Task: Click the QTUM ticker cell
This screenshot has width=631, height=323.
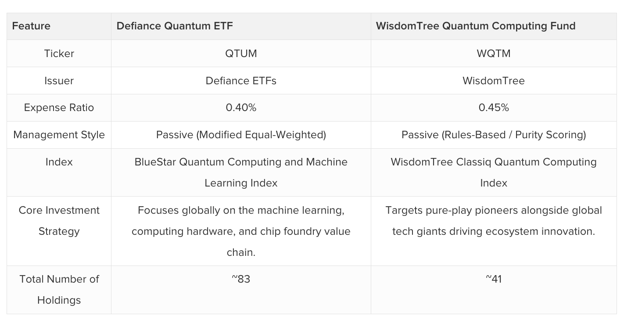Action: pyautogui.click(x=241, y=54)
